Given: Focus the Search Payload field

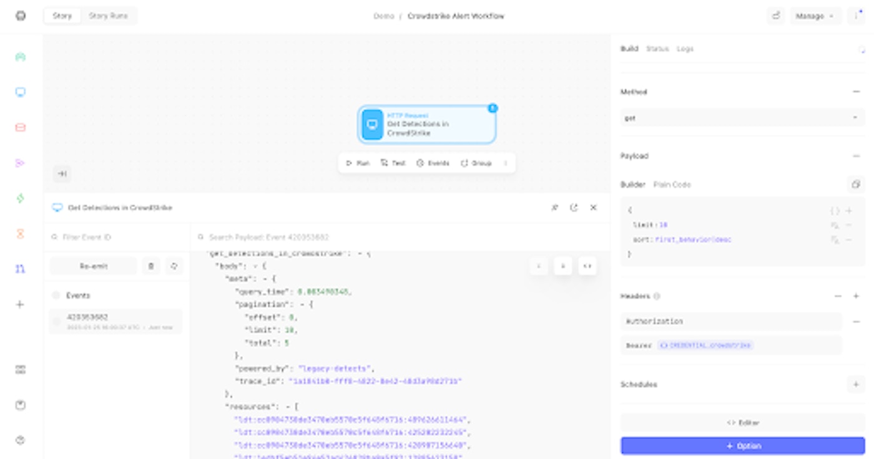Looking at the screenshot, I should tap(400, 238).
